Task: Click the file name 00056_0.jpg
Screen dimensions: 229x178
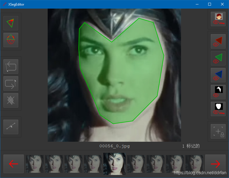Action: coord(114,146)
